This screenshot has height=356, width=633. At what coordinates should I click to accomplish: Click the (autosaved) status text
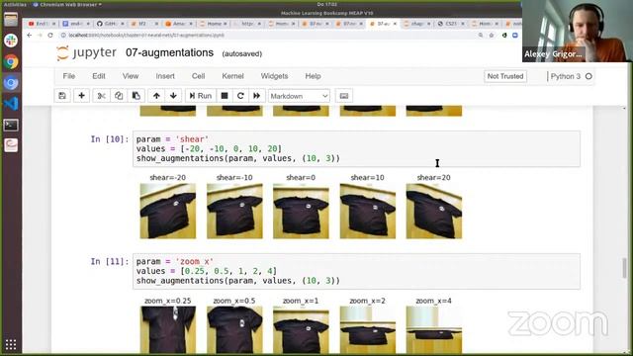[x=241, y=53]
